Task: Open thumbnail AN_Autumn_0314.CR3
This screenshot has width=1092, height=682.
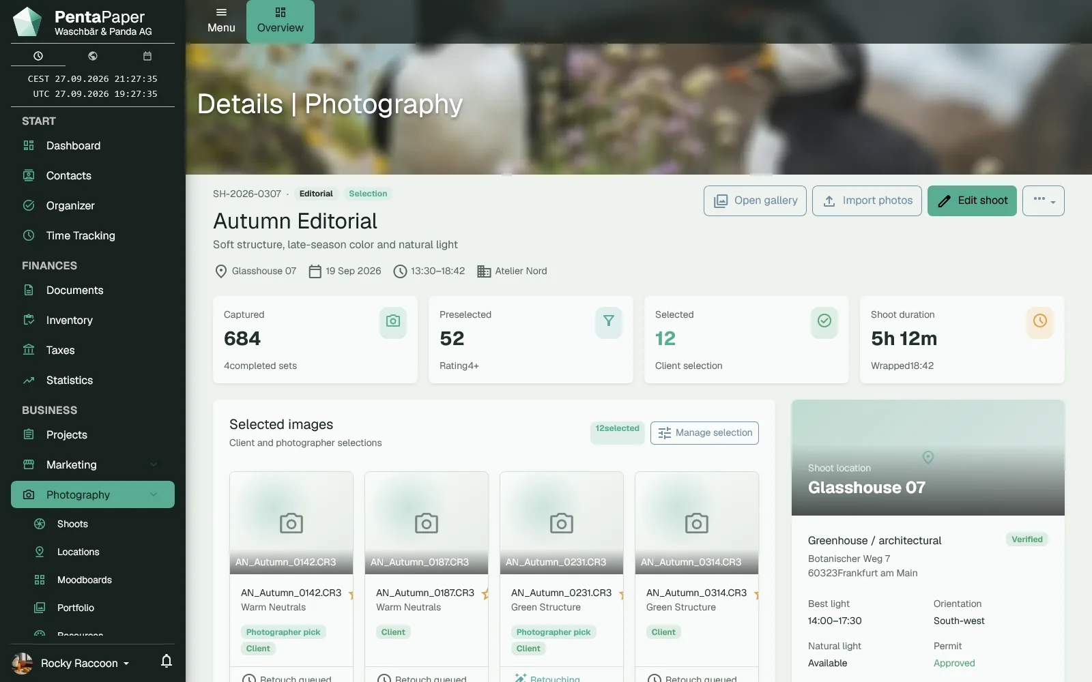Action: click(697, 523)
